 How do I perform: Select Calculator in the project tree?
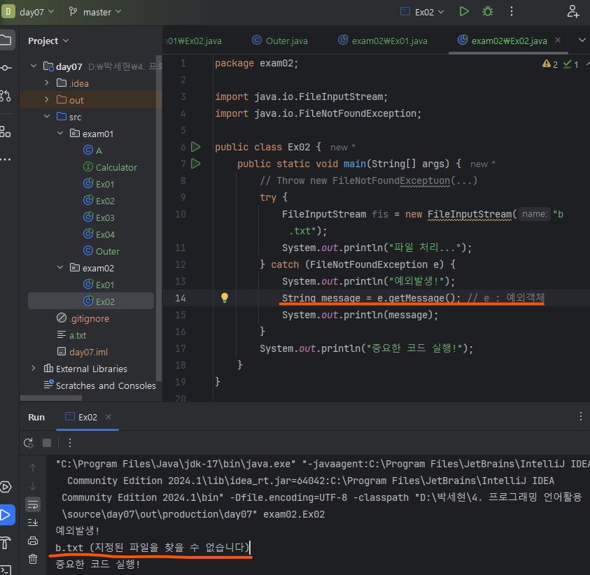pyautogui.click(x=116, y=167)
